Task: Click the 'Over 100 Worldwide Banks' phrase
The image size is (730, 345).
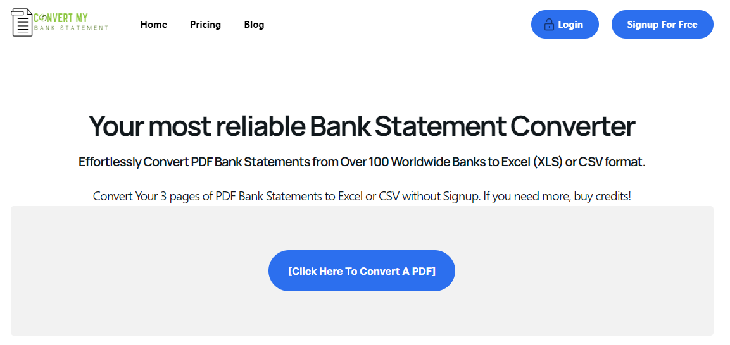Action: (407, 162)
